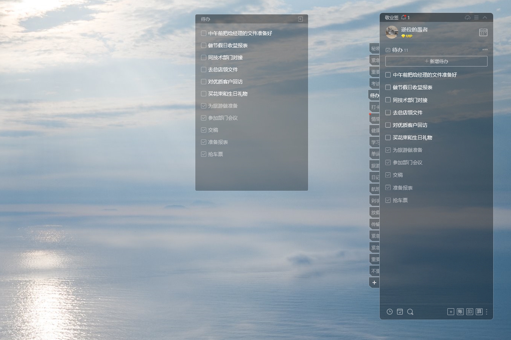
Task: Check 去总店领文件 in floating window
Action: click(x=204, y=70)
